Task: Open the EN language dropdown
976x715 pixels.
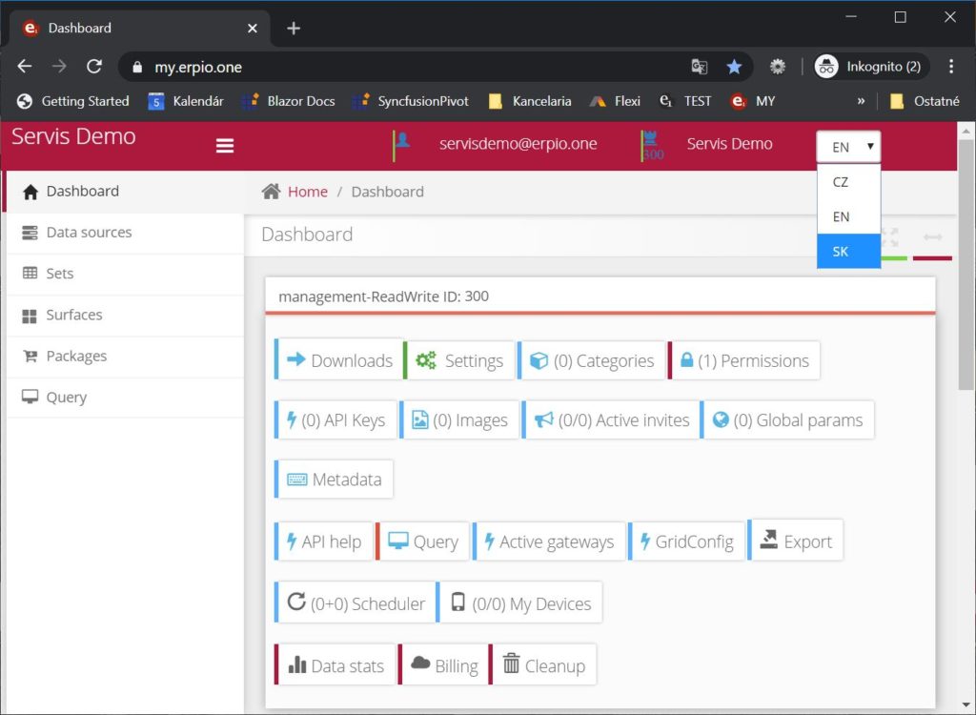Action: pos(848,147)
